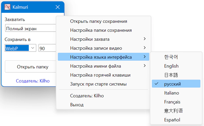Switch language to 日本語
The height and width of the screenshot is (126, 204).
pyautogui.click(x=176, y=75)
